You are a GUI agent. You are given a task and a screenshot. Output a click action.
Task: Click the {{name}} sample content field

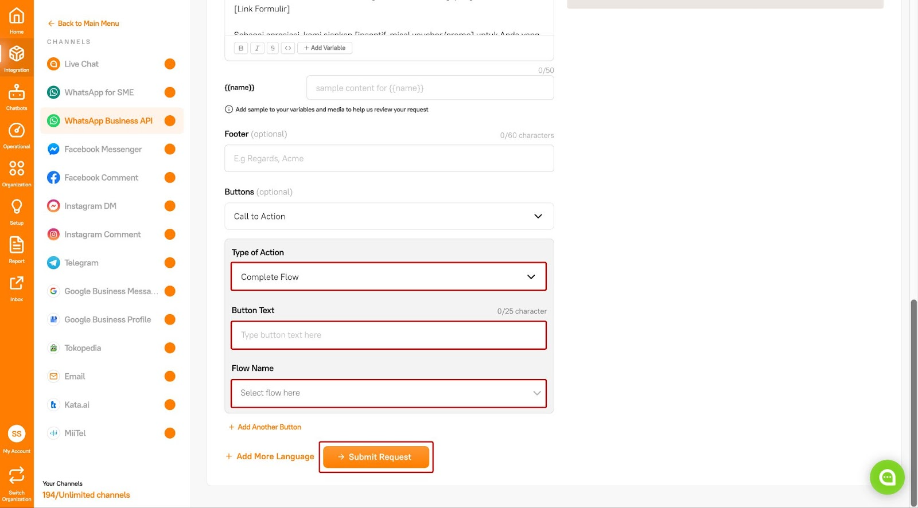[430, 88]
